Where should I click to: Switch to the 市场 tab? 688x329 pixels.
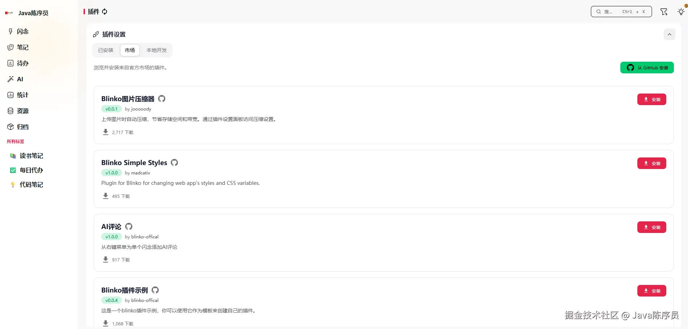pyautogui.click(x=130, y=50)
